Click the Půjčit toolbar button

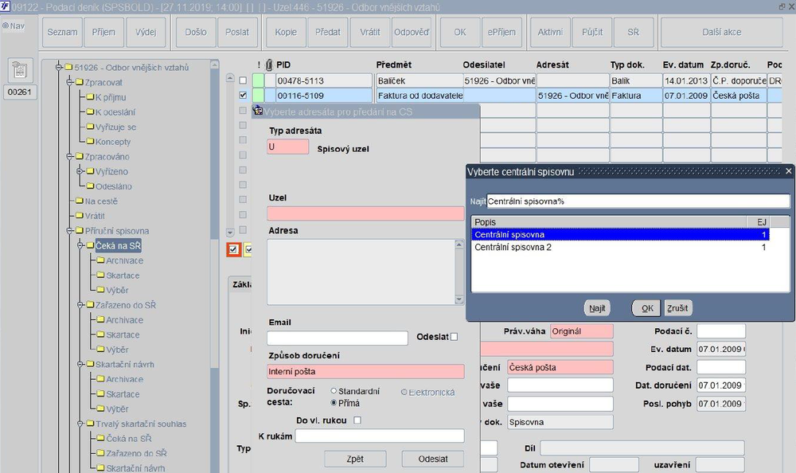click(x=592, y=32)
